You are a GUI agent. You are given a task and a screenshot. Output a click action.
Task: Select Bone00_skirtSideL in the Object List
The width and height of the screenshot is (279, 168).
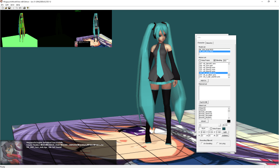click(x=213, y=112)
